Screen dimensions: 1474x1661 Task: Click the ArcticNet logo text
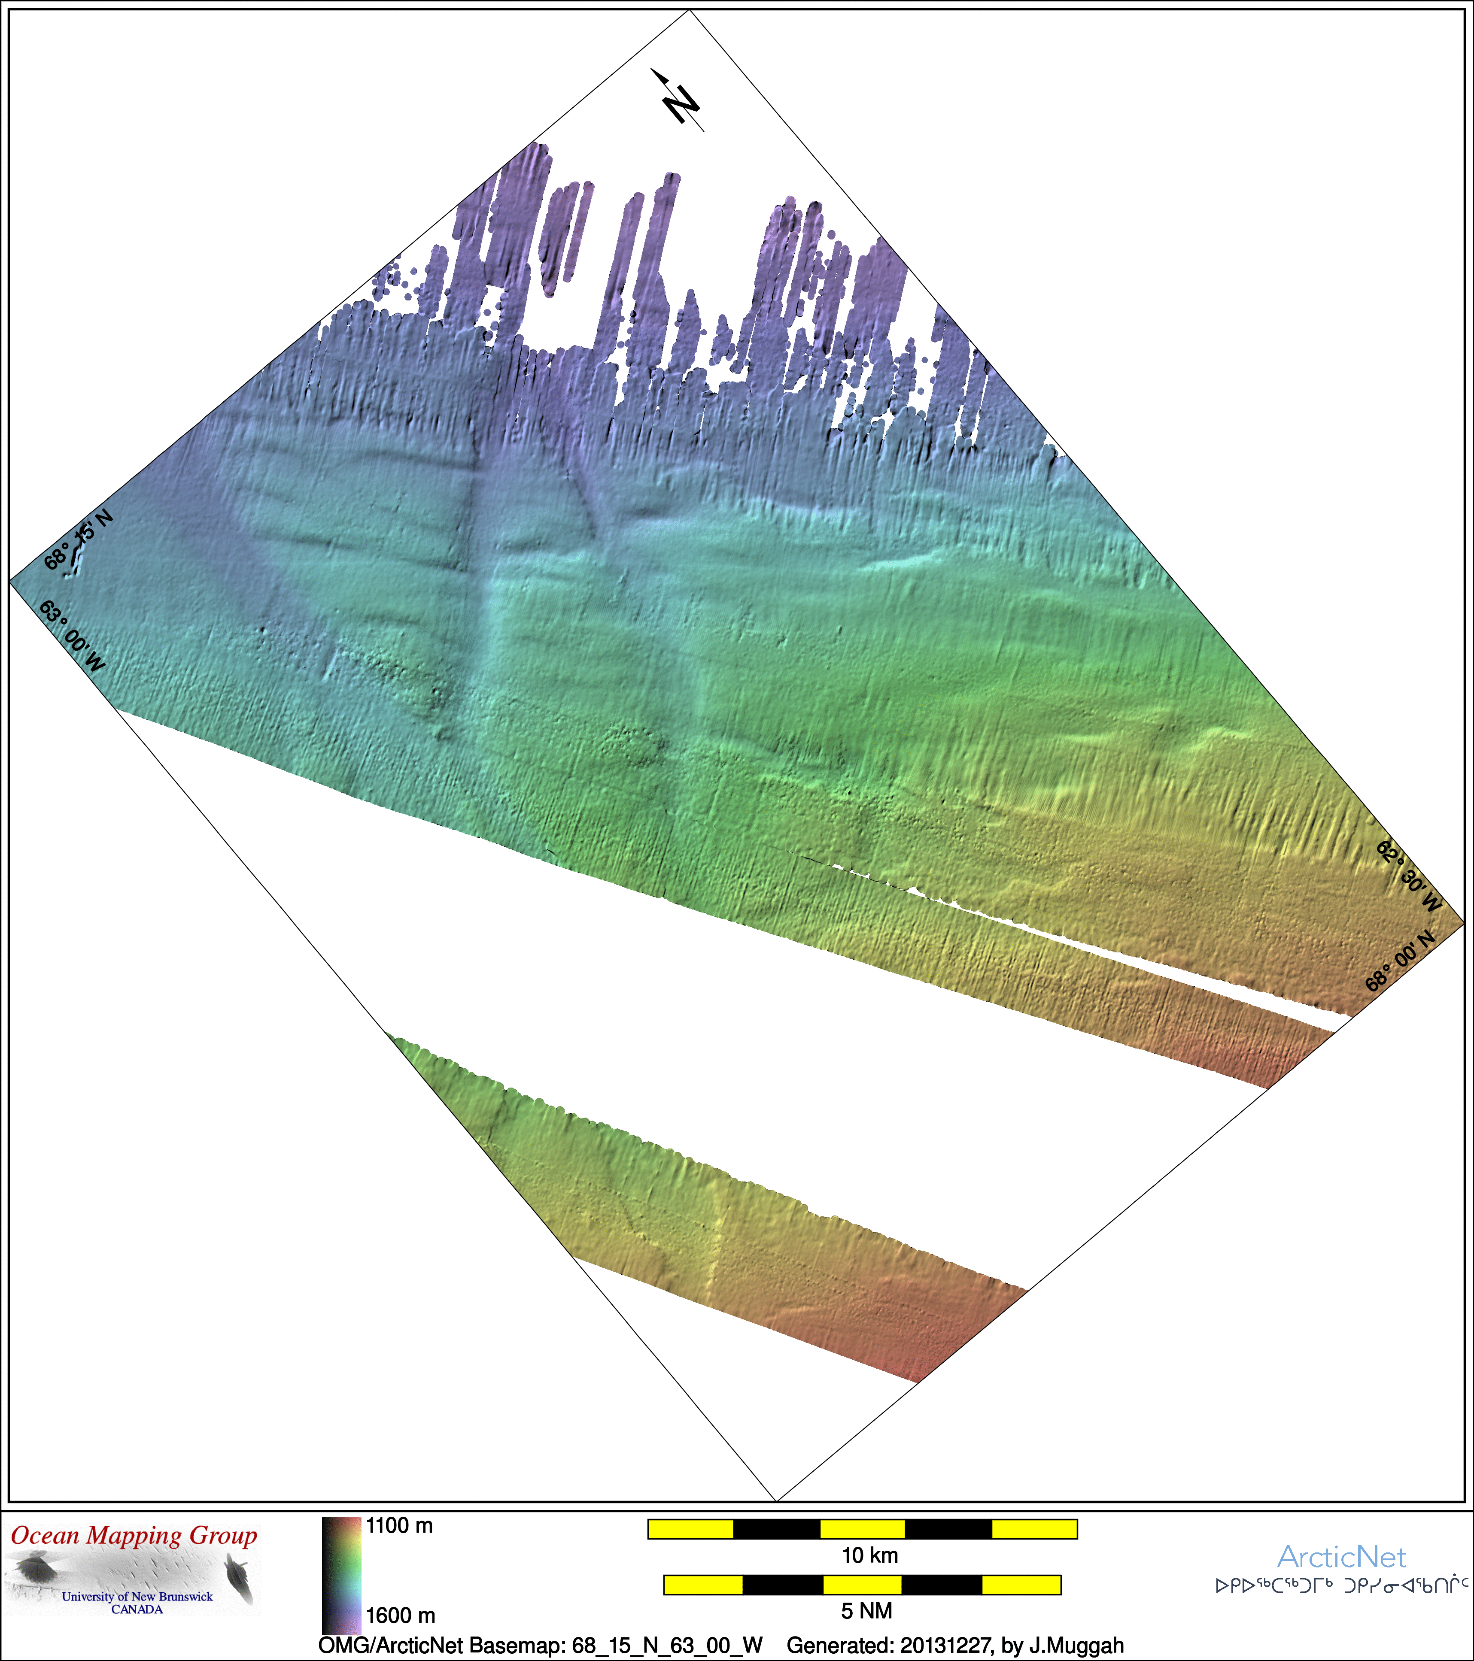click(1341, 1557)
